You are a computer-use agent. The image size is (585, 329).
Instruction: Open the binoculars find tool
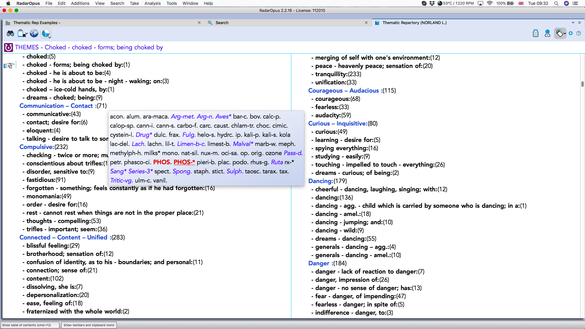click(10, 34)
